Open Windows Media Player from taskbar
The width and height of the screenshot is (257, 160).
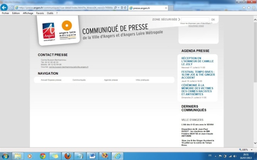point(30,156)
